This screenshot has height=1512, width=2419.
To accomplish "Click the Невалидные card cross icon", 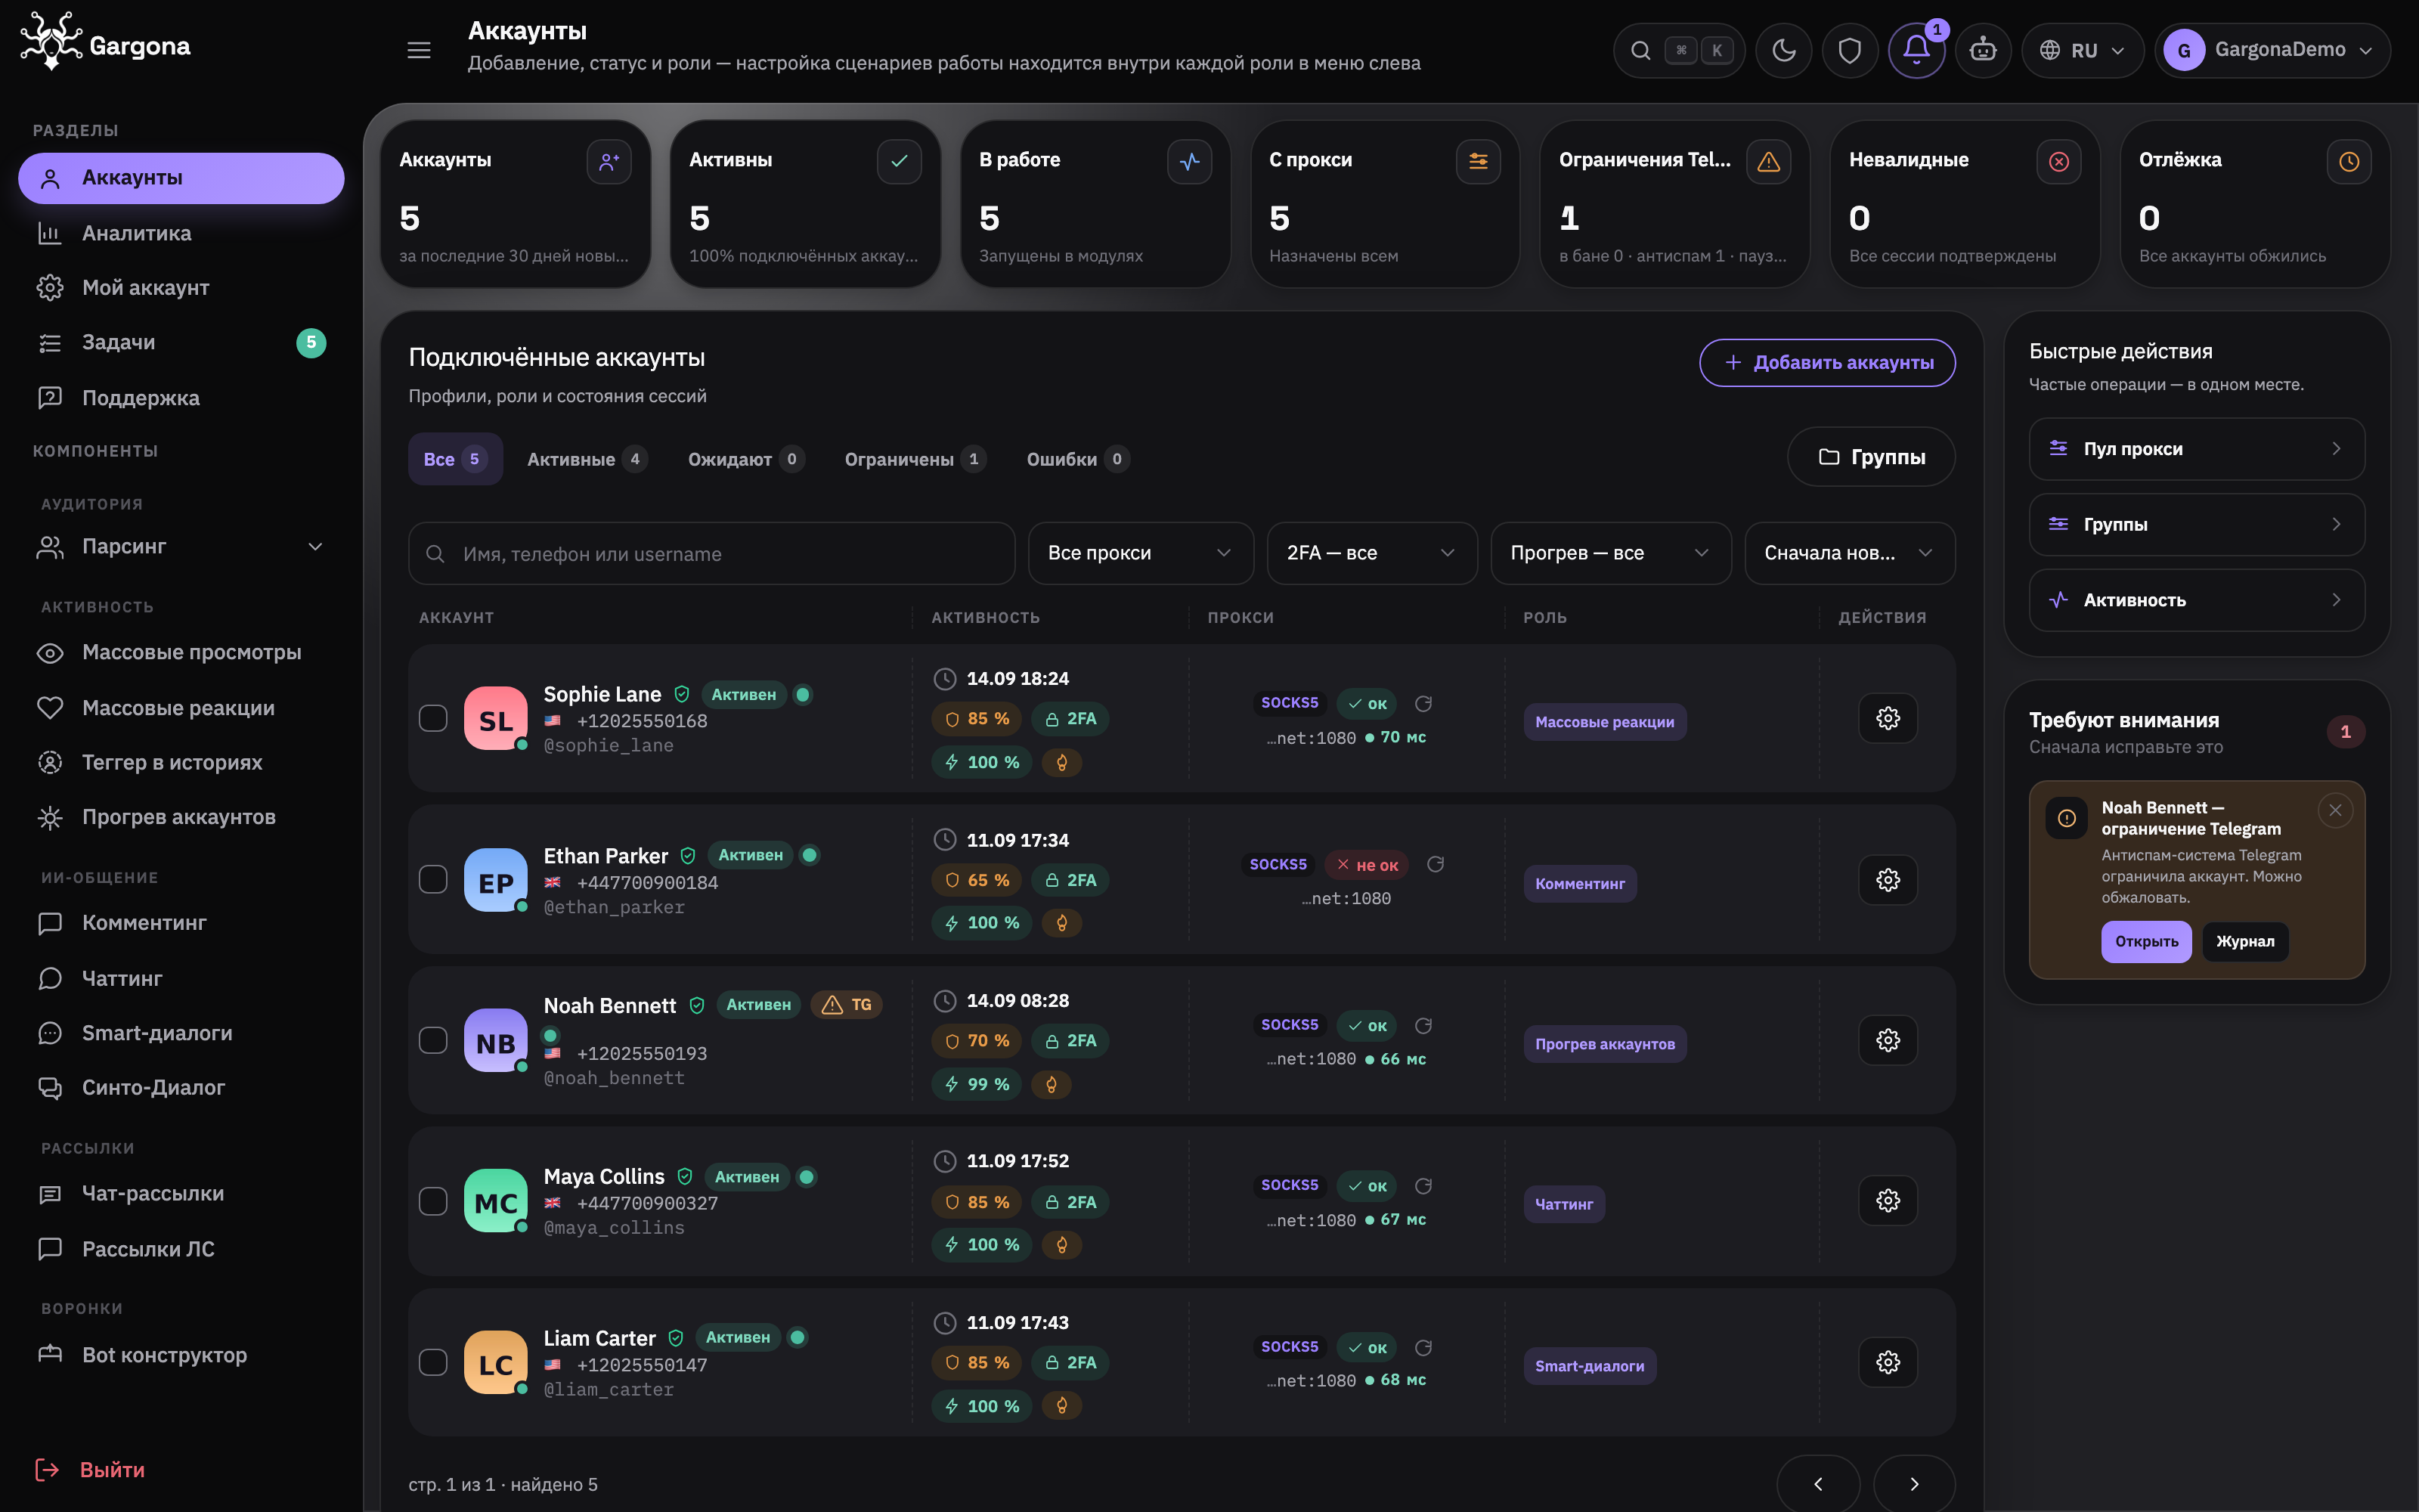I will pyautogui.click(x=2058, y=162).
